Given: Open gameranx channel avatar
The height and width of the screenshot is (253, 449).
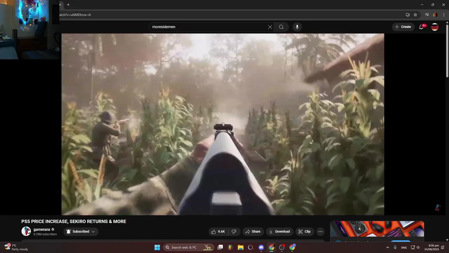Looking at the screenshot, I should (26, 231).
